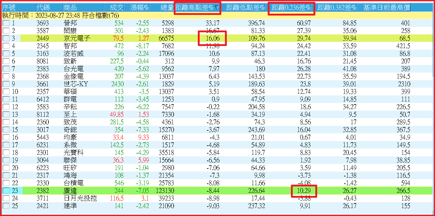
Task: Click the 距離0.382差% column header
Action: (337, 8)
